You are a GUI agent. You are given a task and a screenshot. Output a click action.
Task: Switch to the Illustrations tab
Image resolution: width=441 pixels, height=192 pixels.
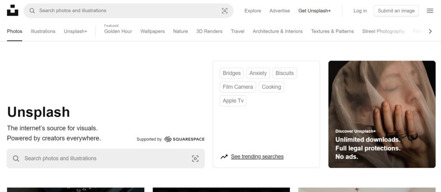pyautogui.click(x=43, y=31)
